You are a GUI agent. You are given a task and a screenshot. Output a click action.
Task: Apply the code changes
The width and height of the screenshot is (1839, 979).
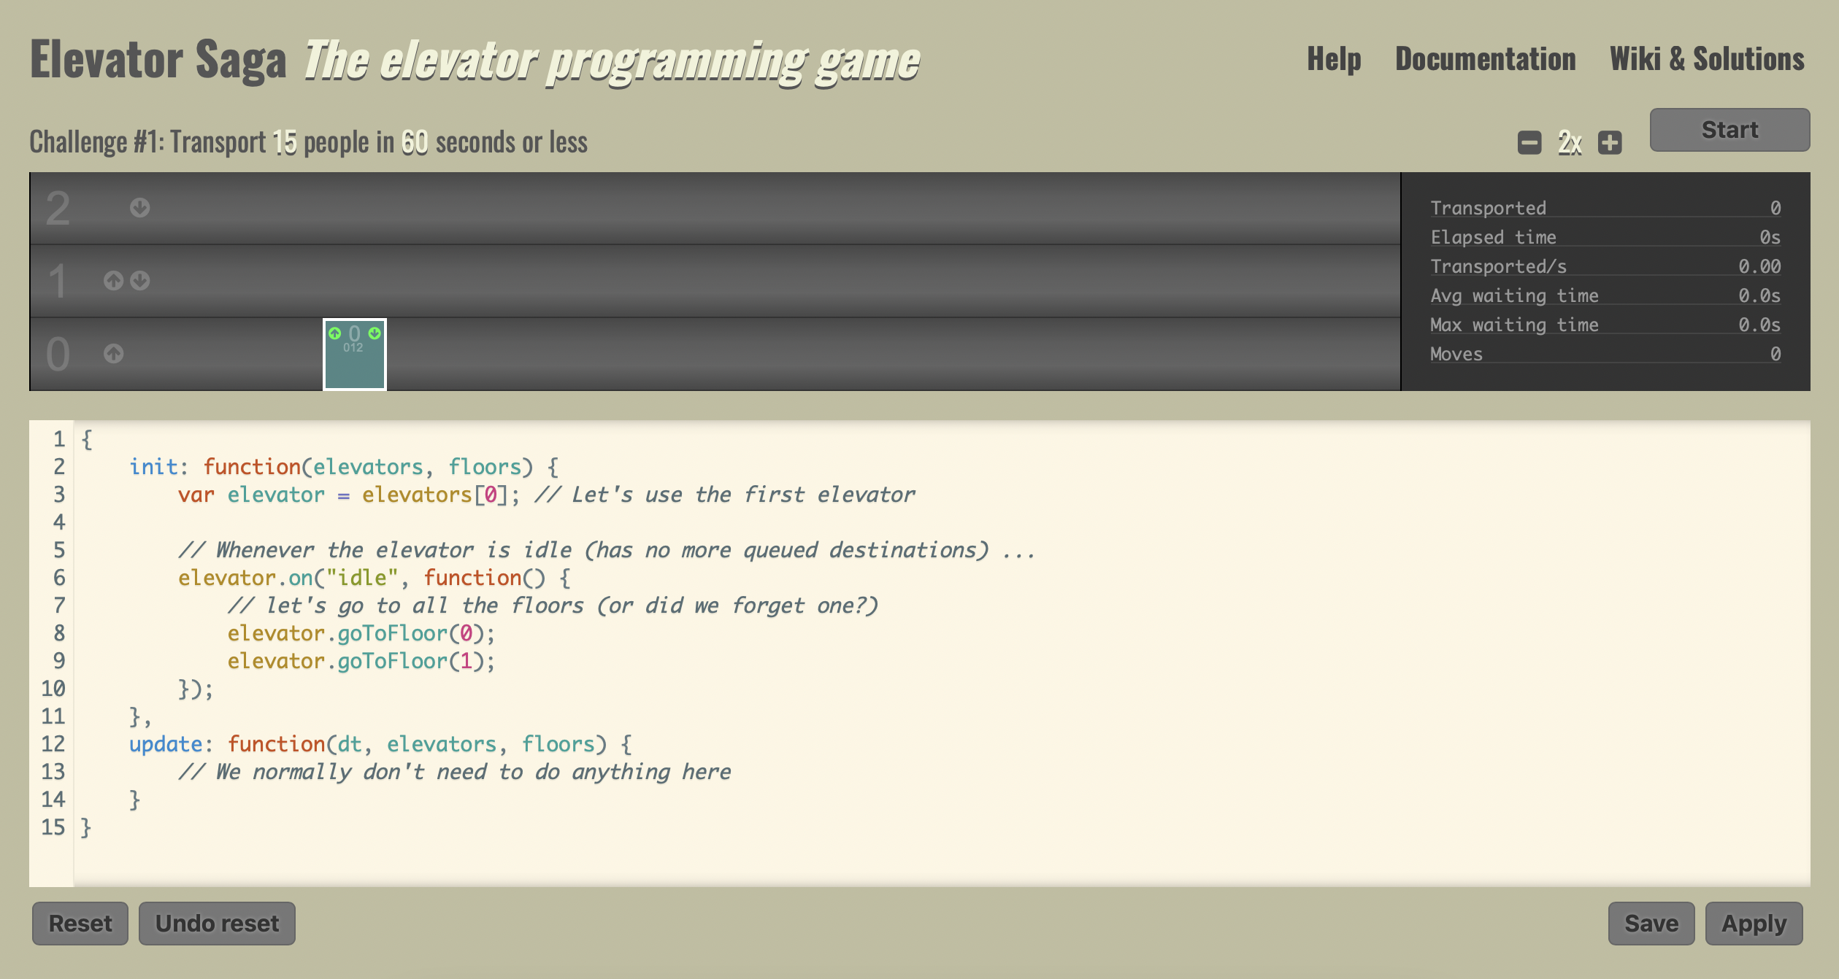click(x=1754, y=924)
